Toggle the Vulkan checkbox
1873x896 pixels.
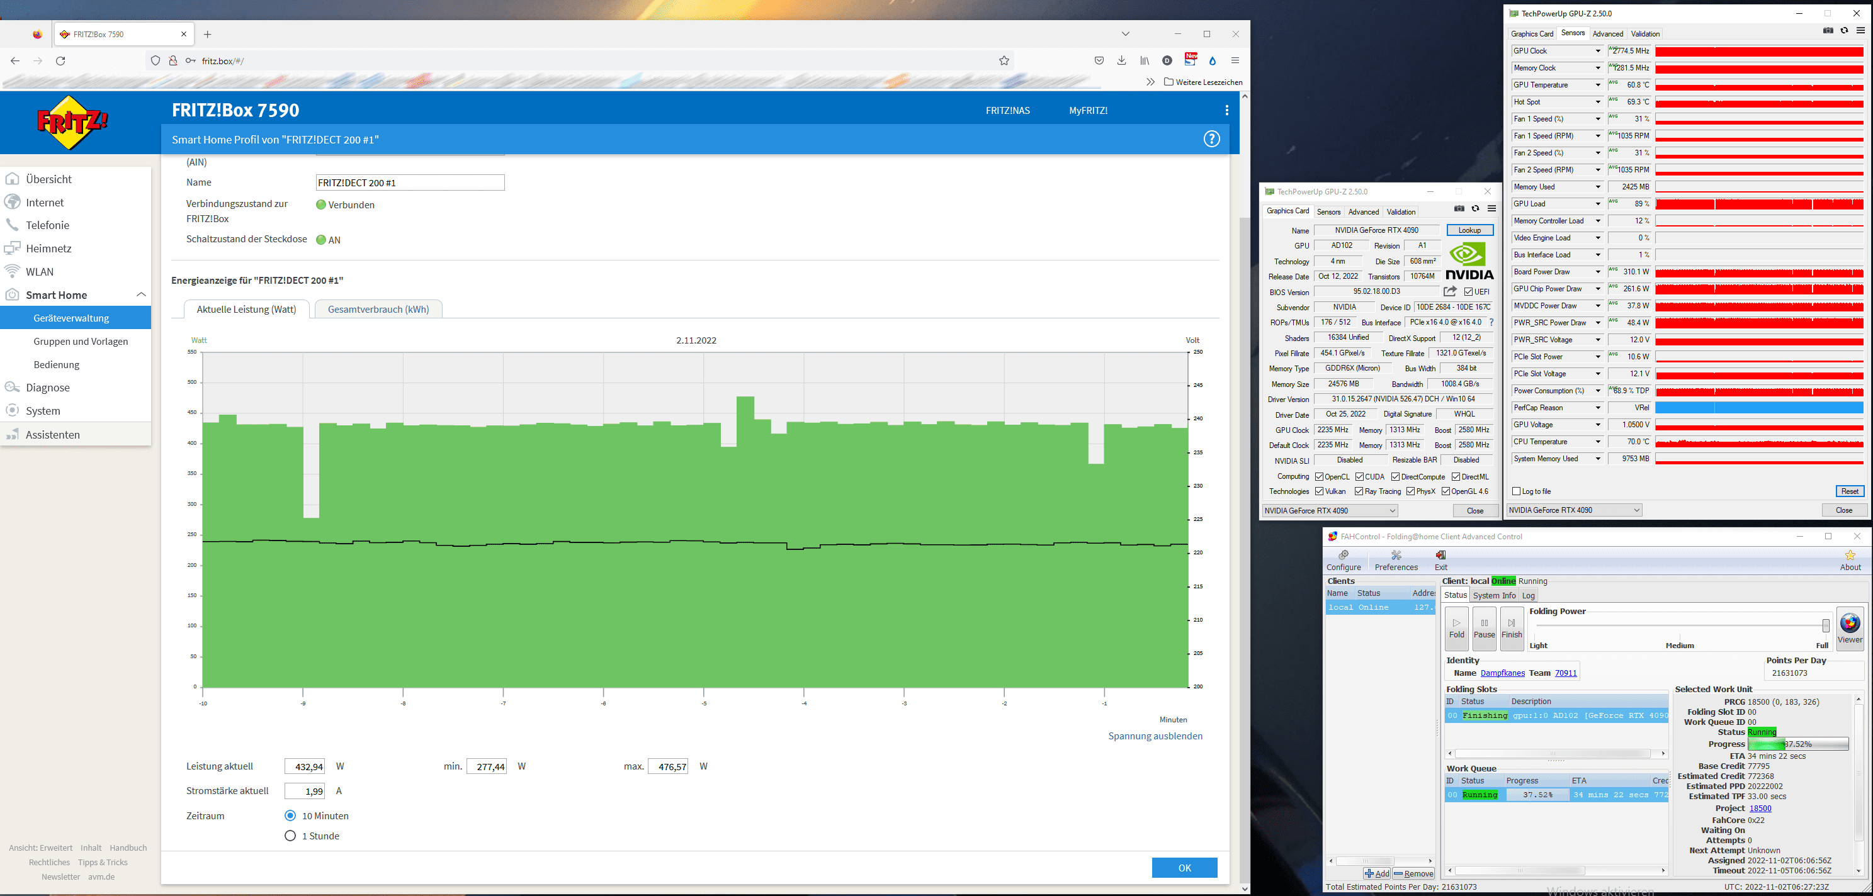pyautogui.click(x=1319, y=491)
